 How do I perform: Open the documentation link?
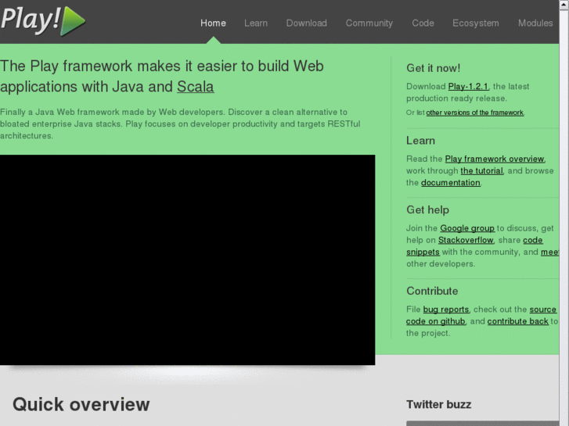point(451,182)
